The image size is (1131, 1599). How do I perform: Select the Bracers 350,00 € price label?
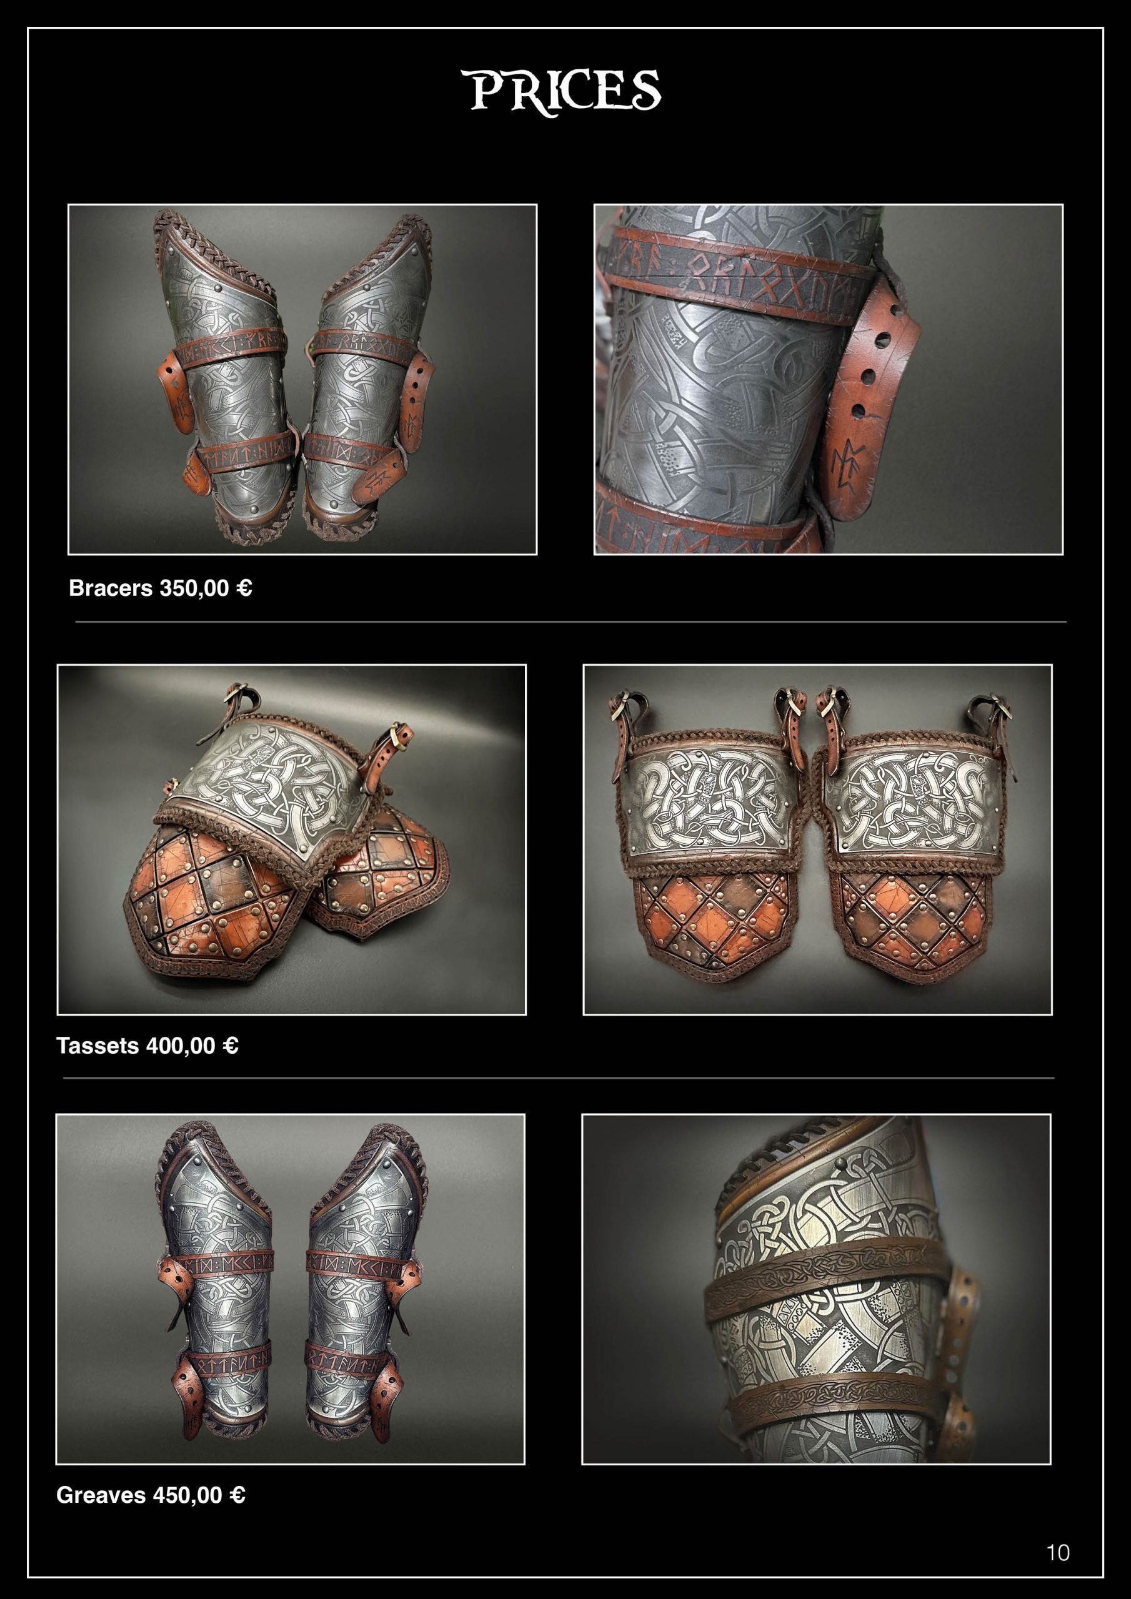161,588
